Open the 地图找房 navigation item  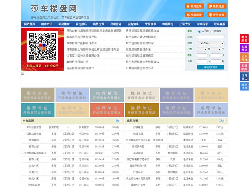point(168,24)
